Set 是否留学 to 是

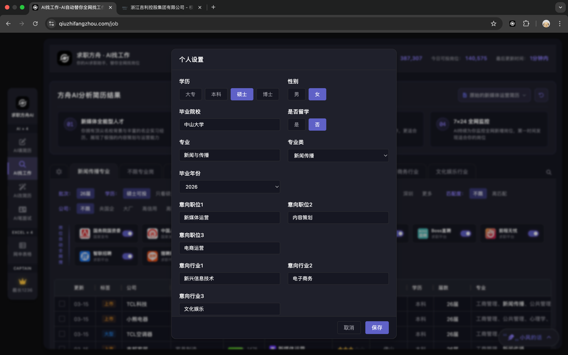coord(296,125)
